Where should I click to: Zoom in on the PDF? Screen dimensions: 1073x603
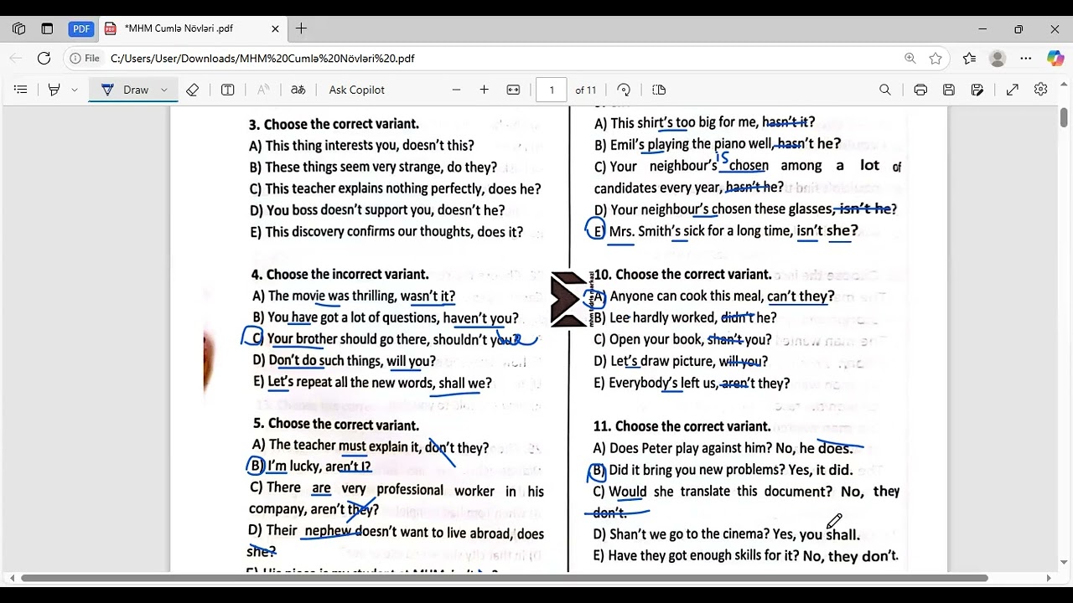(484, 90)
